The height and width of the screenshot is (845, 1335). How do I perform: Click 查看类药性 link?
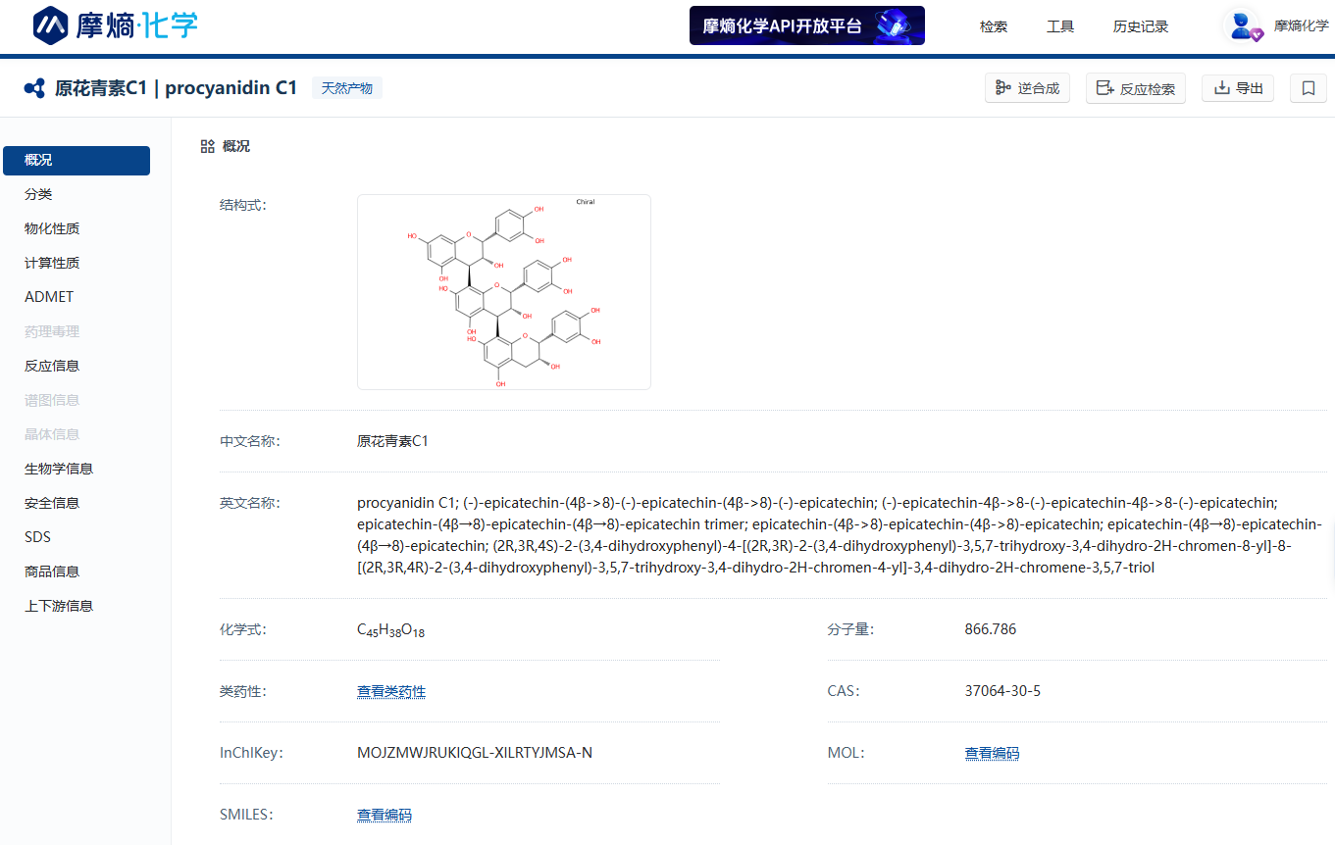390,691
